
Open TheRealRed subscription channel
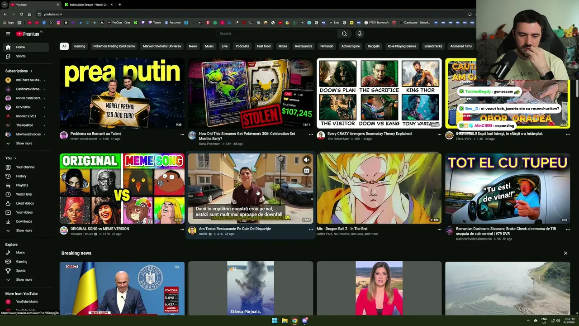(25, 125)
